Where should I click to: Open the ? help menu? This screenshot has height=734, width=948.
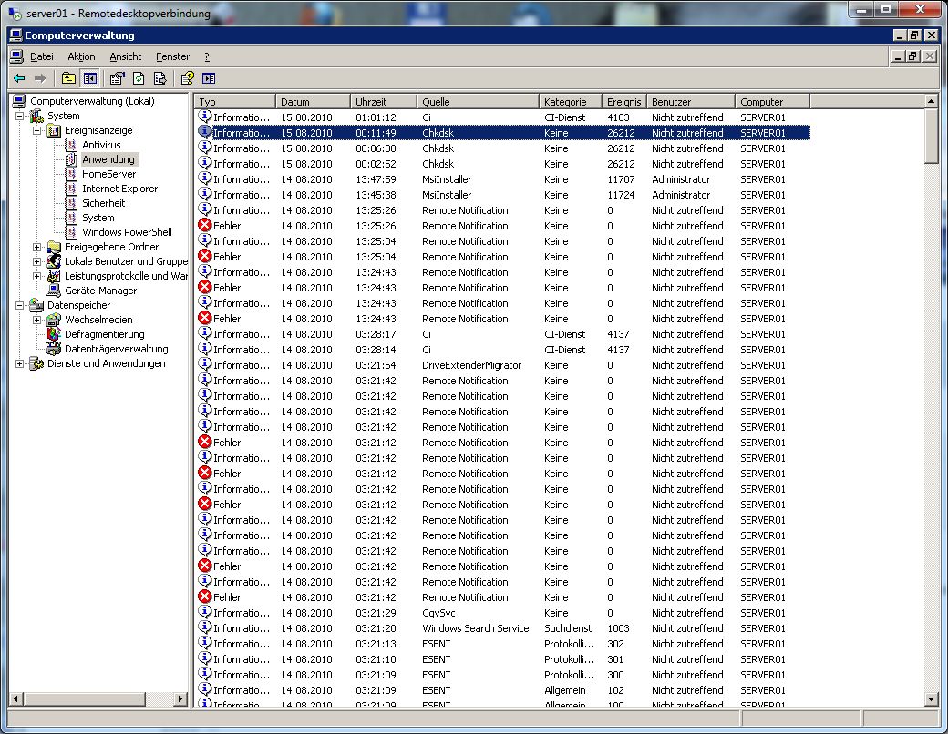point(207,56)
